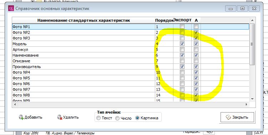Viewport: 268px width, 135px height.
Task: Select the Фото №8 row name
Action: click(x=21, y=95)
